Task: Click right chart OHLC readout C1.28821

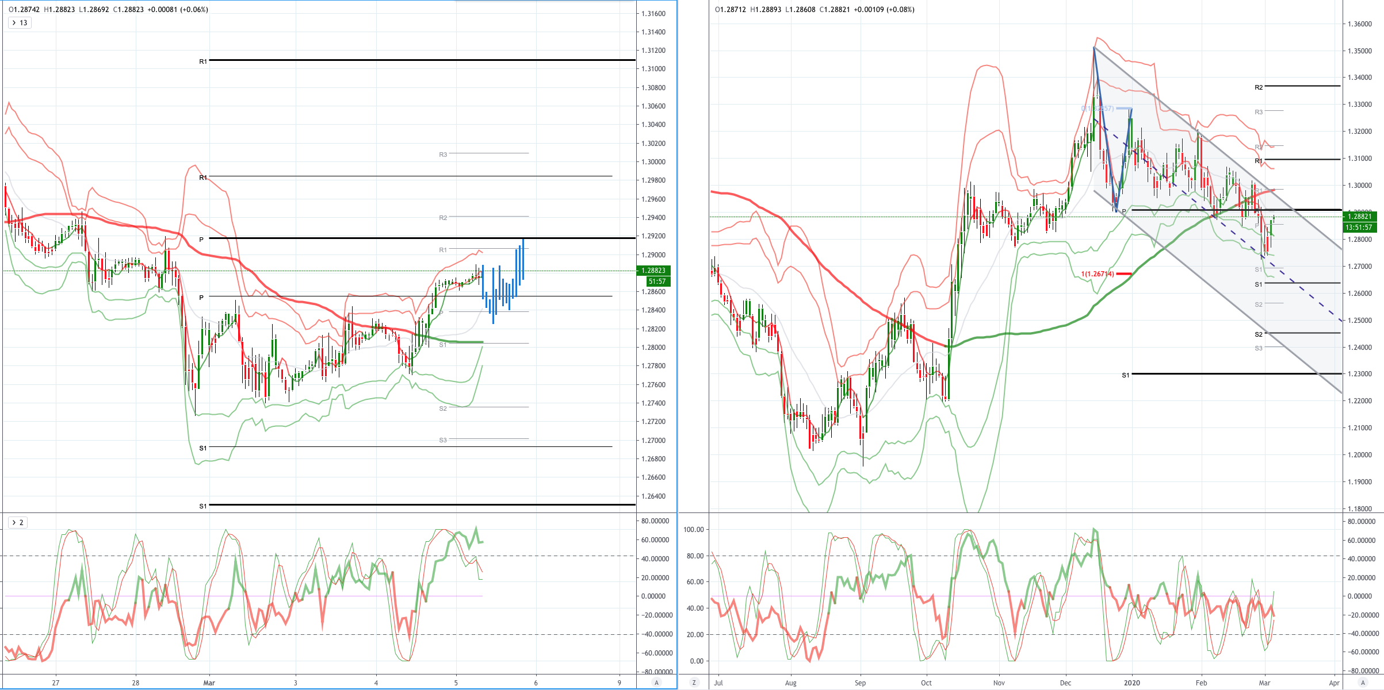Action: point(834,10)
